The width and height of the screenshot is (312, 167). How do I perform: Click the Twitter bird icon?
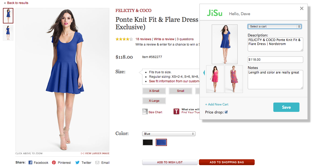click(x=77, y=162)
